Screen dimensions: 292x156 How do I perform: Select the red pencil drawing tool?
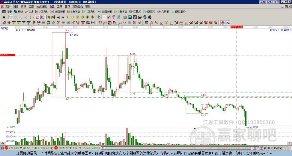(4, 23)
